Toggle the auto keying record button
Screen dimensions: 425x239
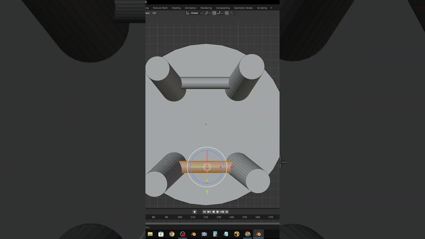[195, 212]
